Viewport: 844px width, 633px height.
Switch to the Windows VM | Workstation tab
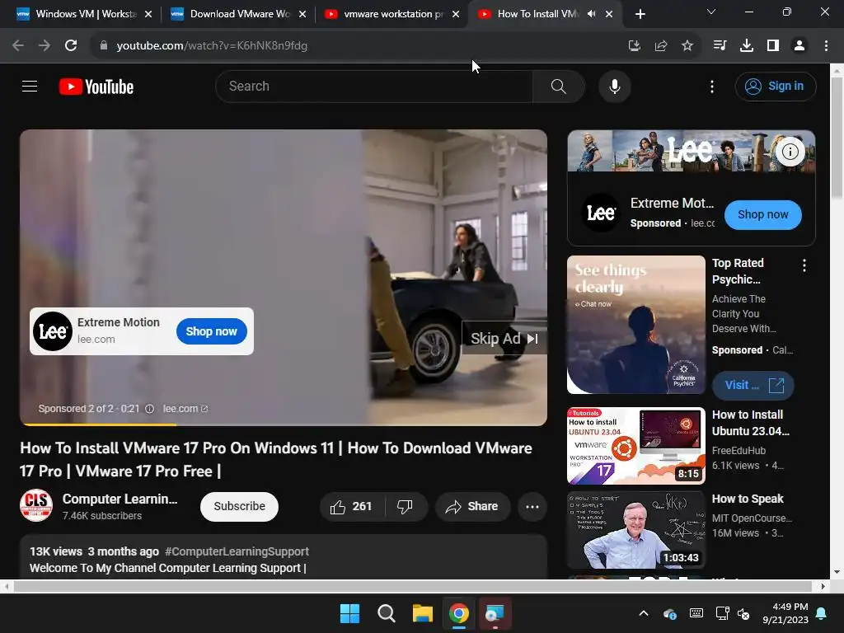tap(85, 14)
